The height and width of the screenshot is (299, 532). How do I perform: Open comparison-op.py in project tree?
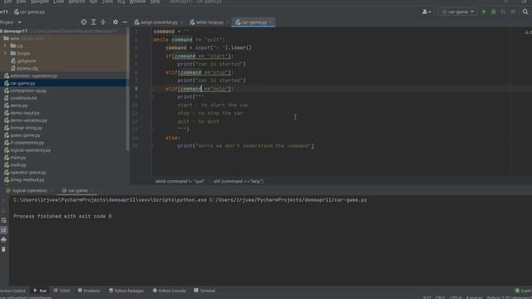tap(28, 91)
